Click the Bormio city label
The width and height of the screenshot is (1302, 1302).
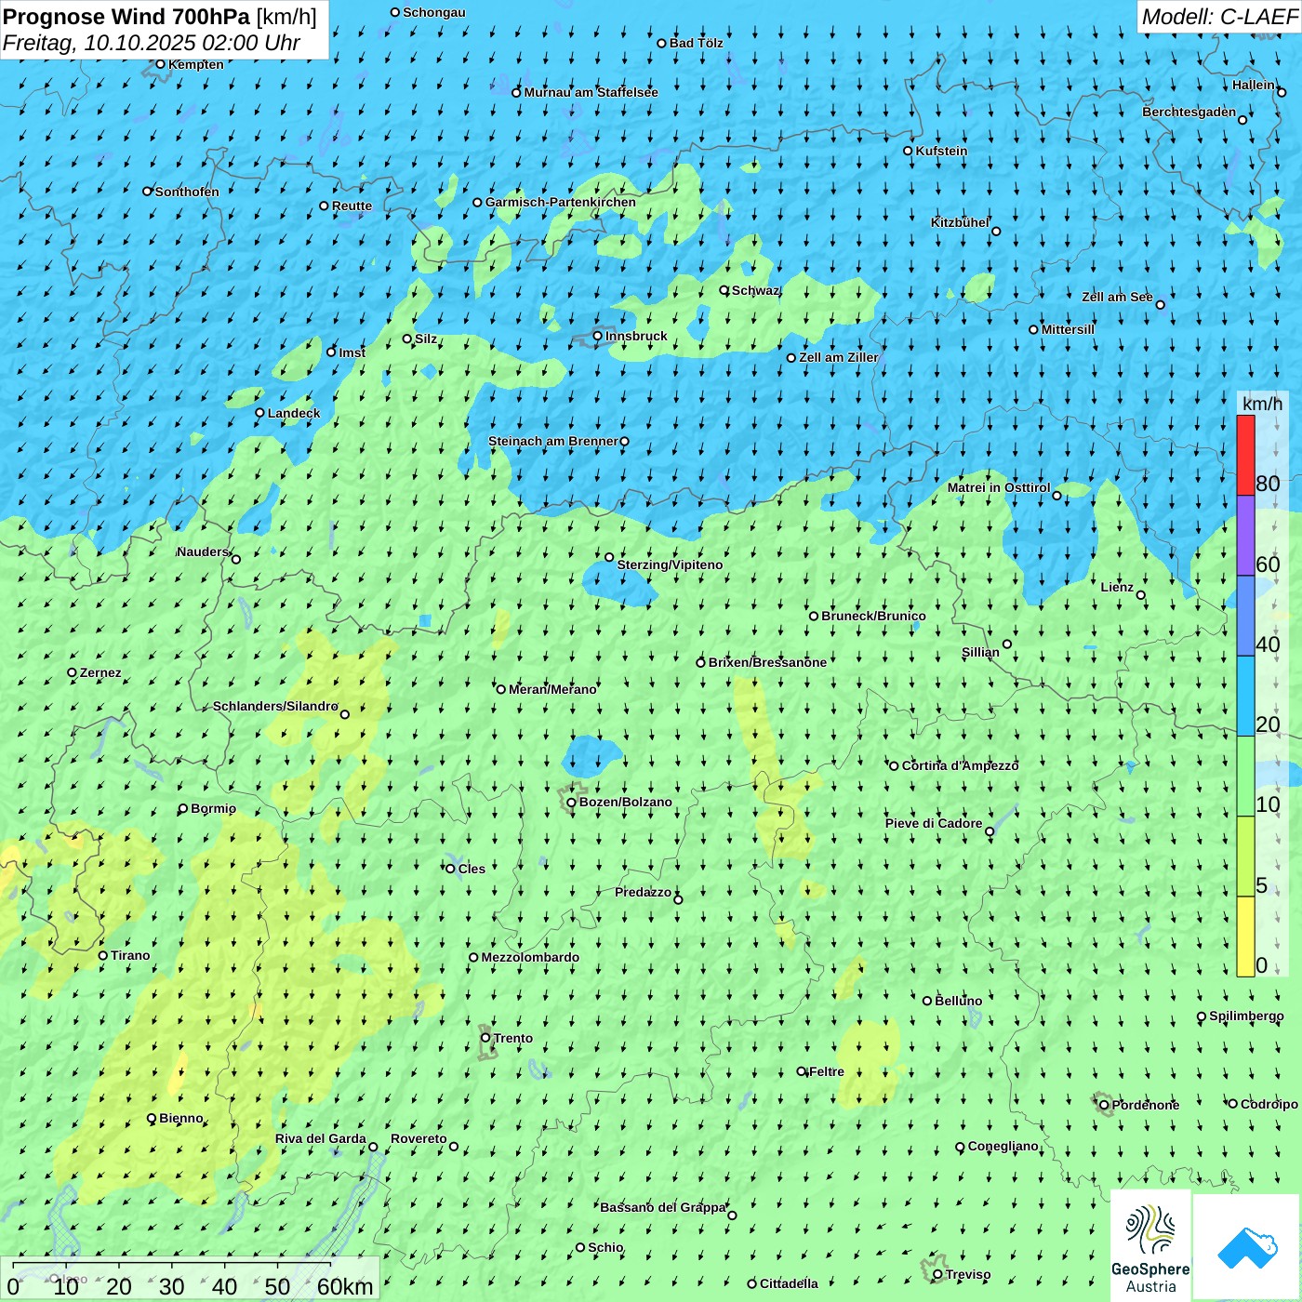(x=213, y=808)
